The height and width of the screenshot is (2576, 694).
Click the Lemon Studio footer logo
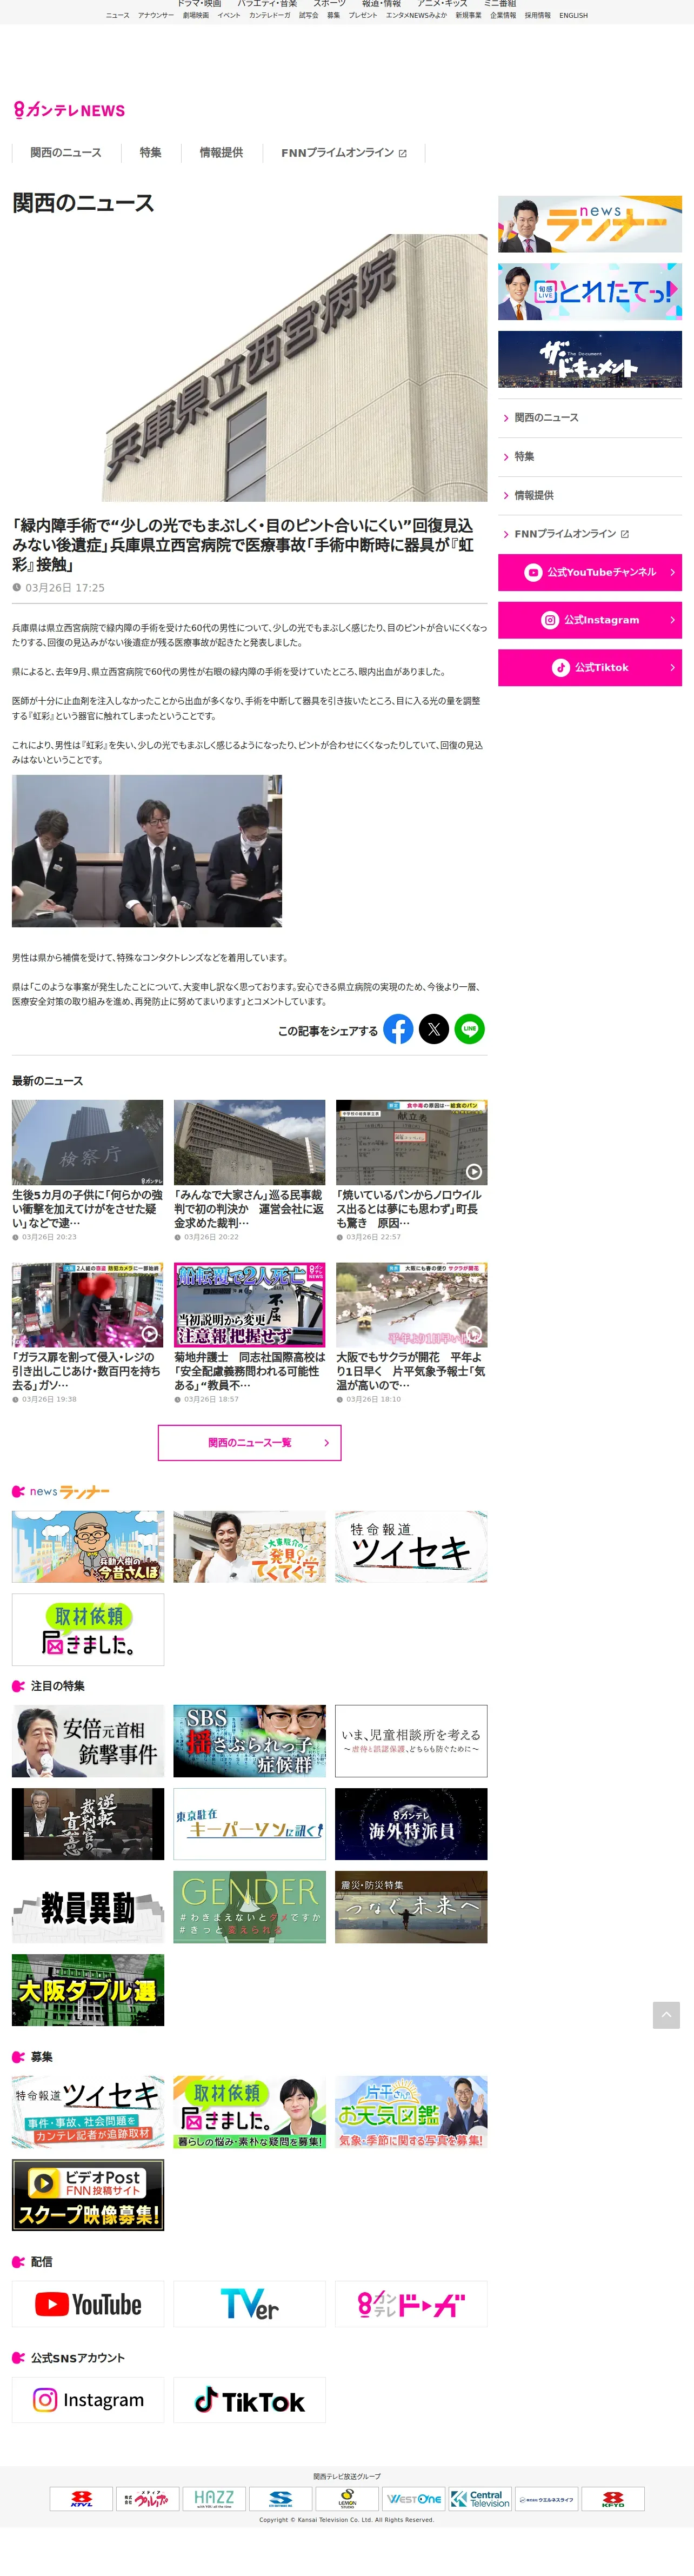347,2499
